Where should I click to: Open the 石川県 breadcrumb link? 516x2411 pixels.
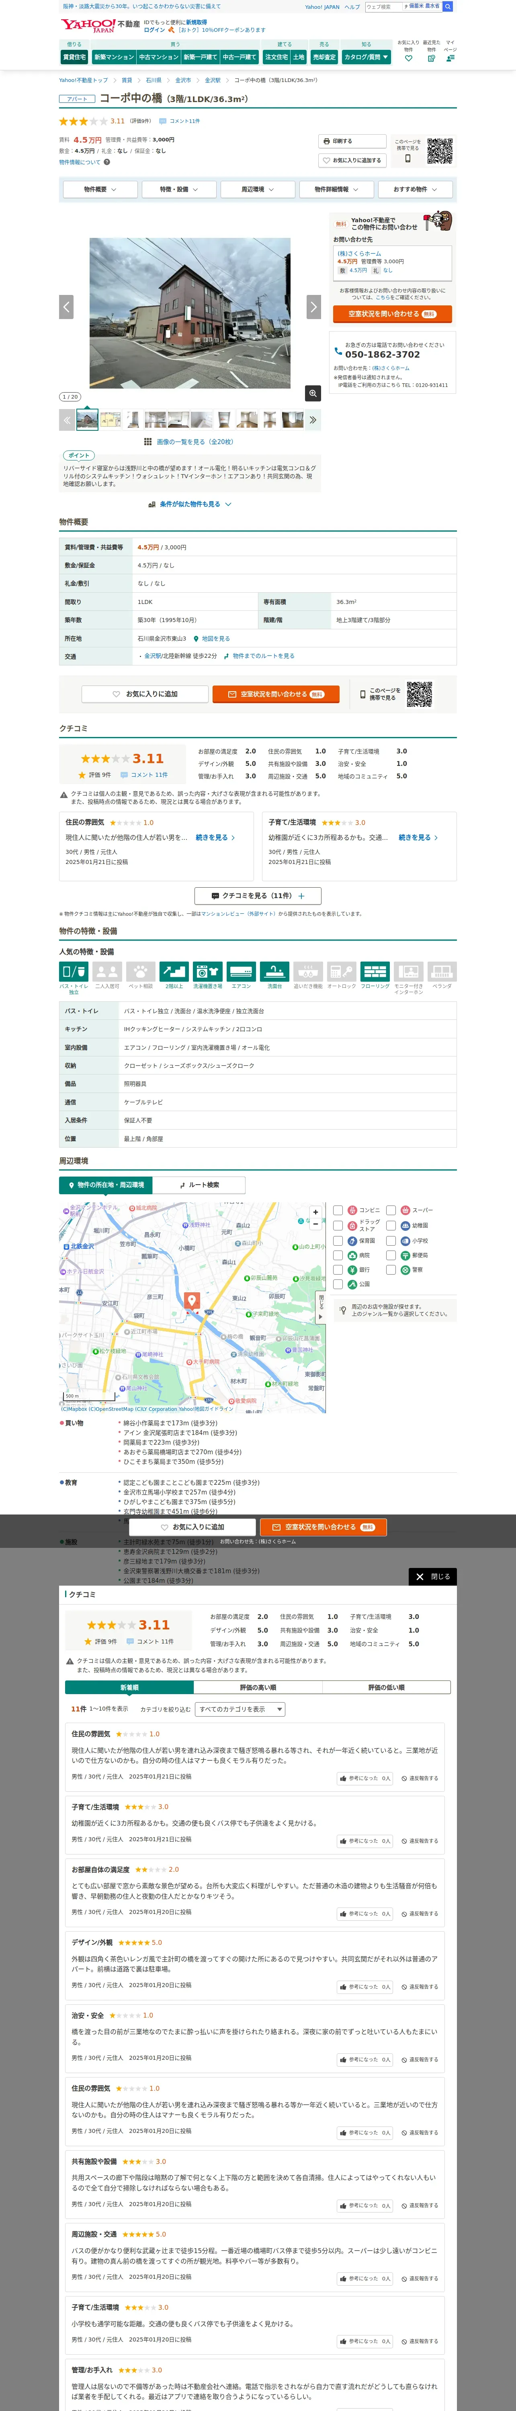click(x=154, y=80)
